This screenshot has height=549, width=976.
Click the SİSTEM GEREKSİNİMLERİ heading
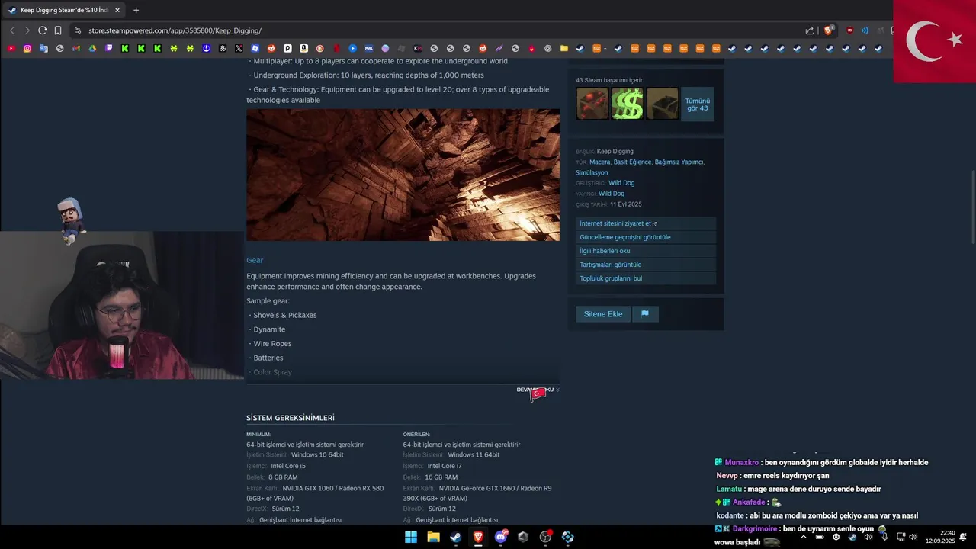pyautogui.click(x=291, y=418)
